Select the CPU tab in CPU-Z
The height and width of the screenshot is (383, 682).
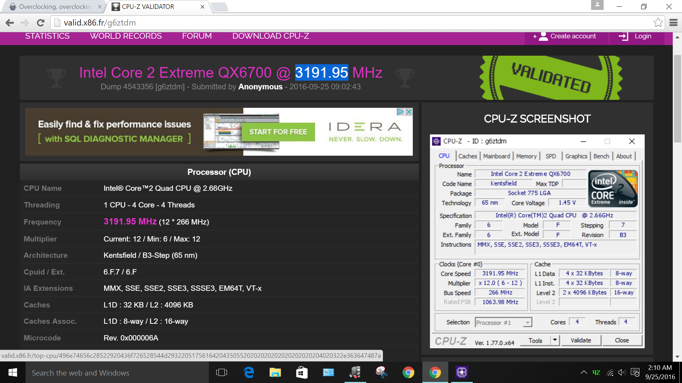(444, 156)
